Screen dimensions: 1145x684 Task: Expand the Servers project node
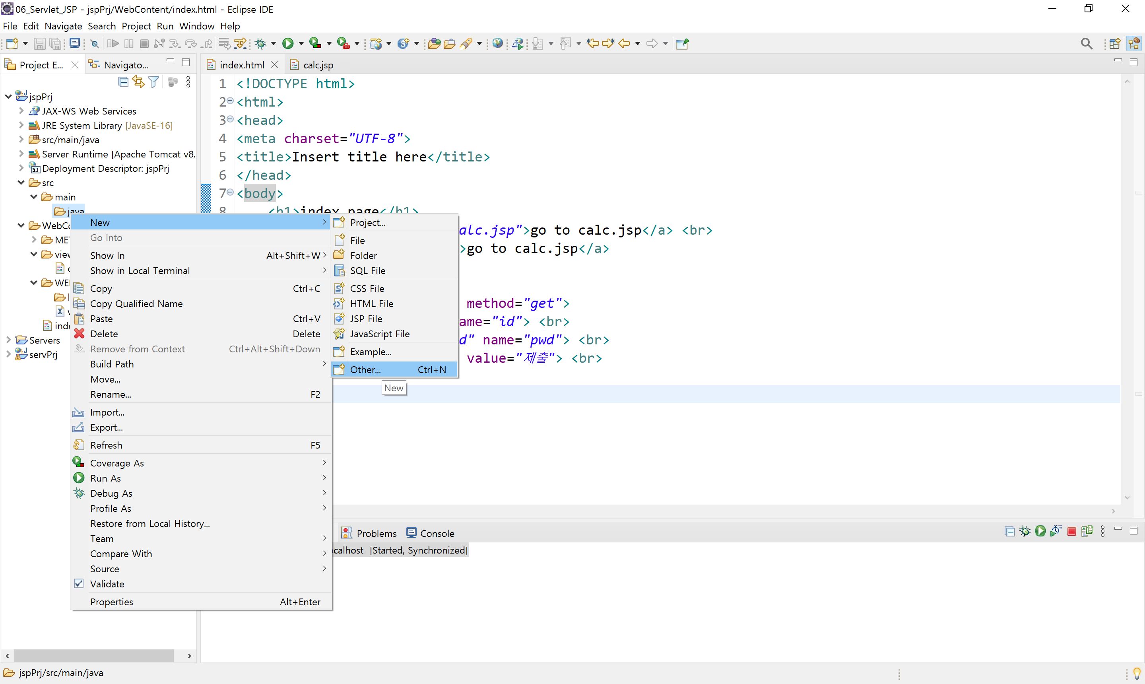pos(8,340)
